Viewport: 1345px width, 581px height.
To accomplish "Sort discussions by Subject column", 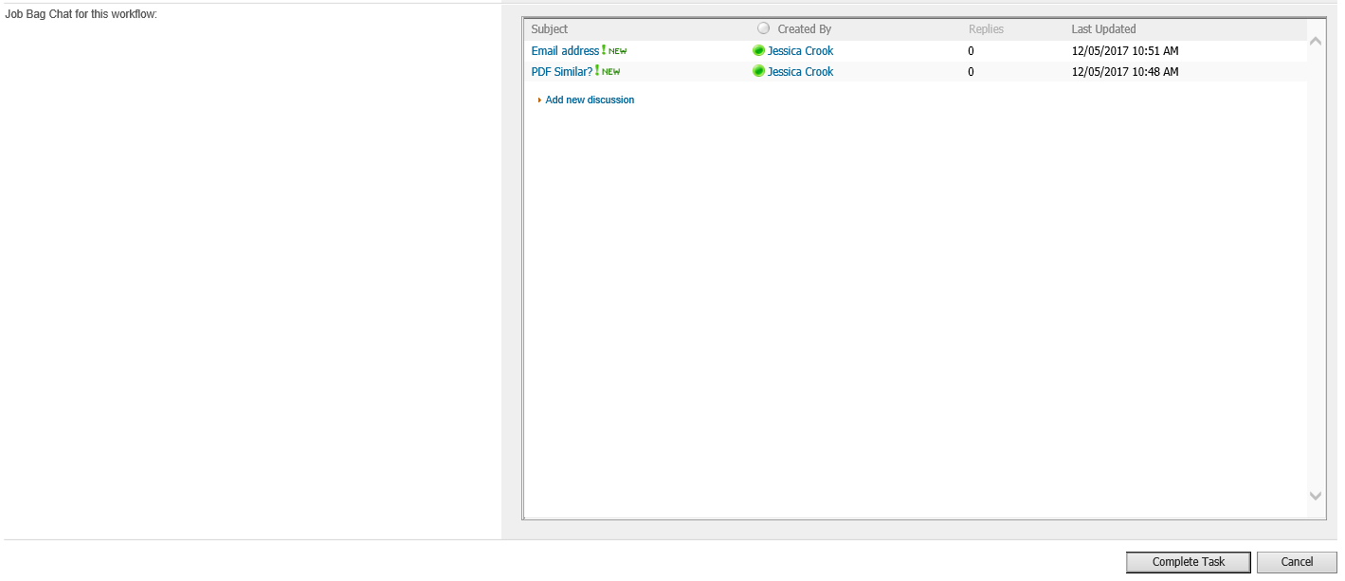I will (x=550, y=29).
